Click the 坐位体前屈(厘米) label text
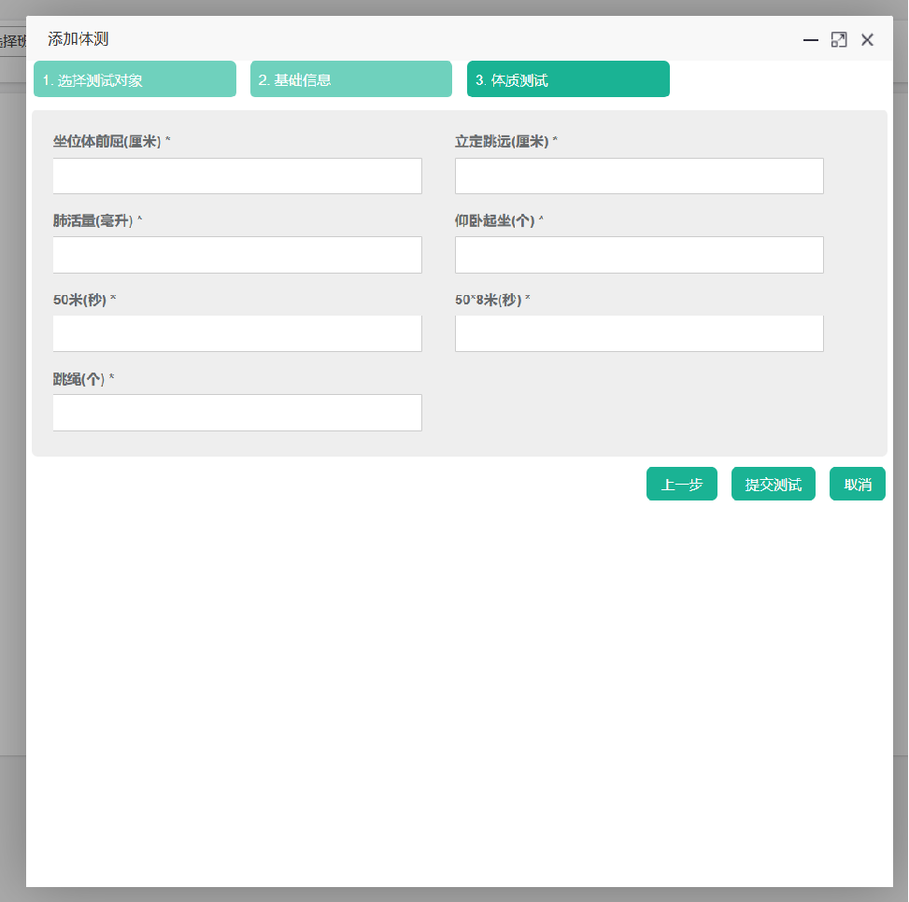909x902 pixels. pos(107,142)
